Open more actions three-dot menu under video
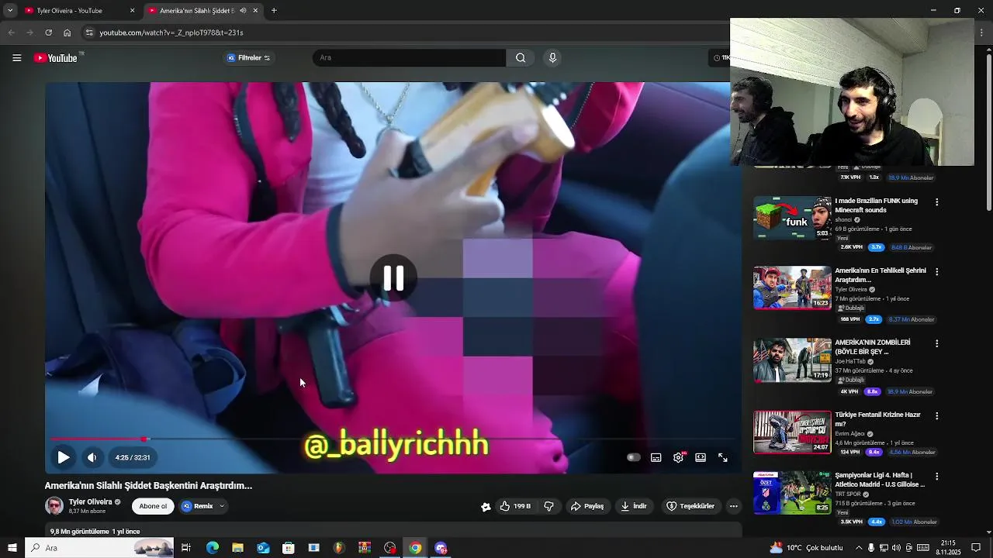The width and height of the screenshot is (993, 558). pos(734,506)
